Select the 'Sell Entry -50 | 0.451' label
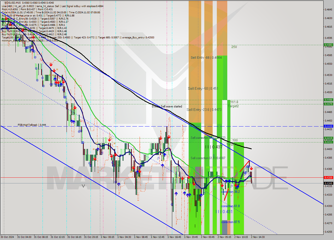The width and height of the screenshot is (334, 240). click(x=203, y=88)
